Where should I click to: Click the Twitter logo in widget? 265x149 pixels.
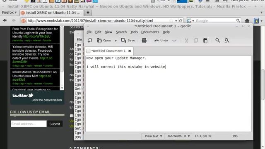tap(23, 96)
